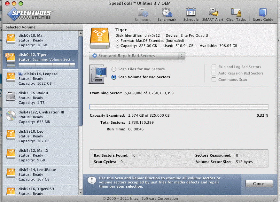Click the Intech Software Corporation copyright text

(140, 198)
